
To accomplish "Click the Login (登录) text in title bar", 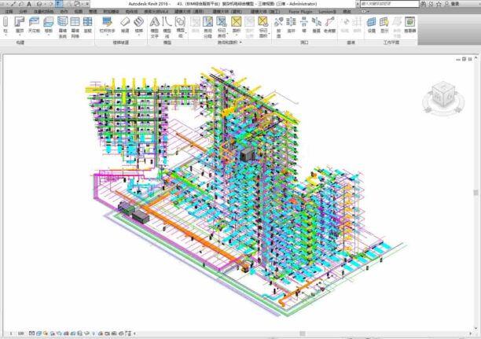I will coord(455,4).
